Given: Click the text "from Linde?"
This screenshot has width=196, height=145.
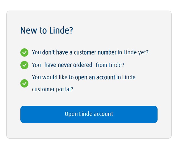Looking at the screenshot, I should click(110, 65).
